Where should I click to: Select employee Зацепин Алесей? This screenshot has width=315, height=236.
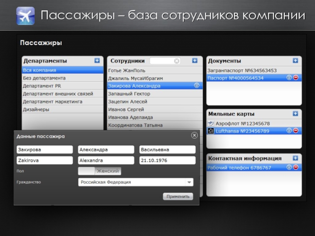pos(155,101)
